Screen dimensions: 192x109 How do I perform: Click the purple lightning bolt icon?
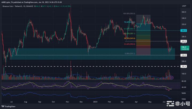coord(172,78)
